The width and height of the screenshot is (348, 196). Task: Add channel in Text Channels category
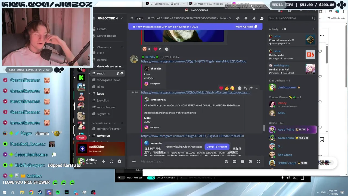click(122, 47)
